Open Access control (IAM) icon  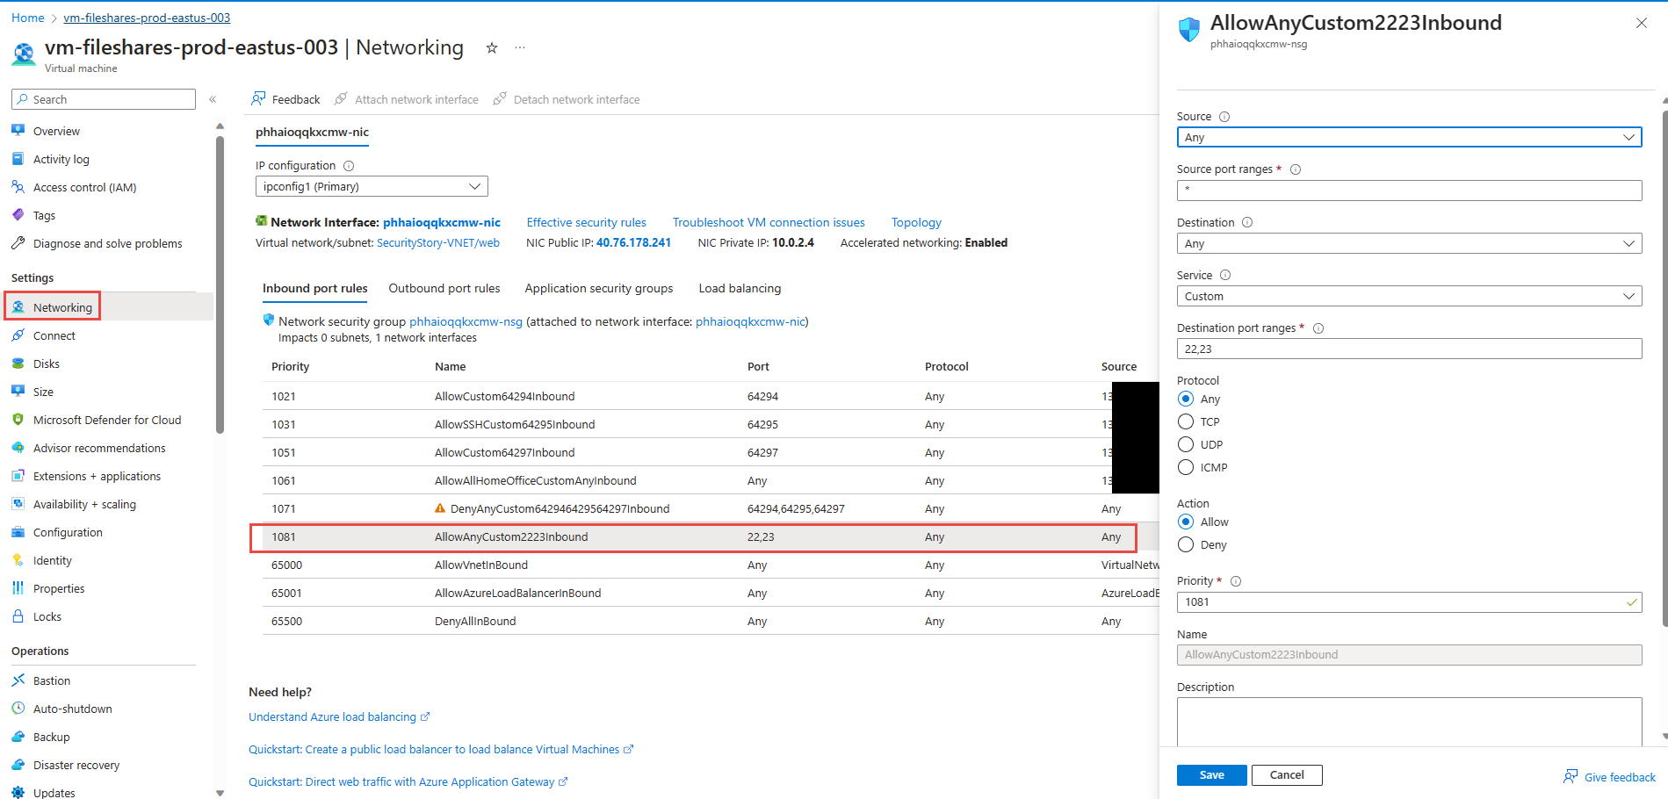pyautogui.click(x=18, y=187)
